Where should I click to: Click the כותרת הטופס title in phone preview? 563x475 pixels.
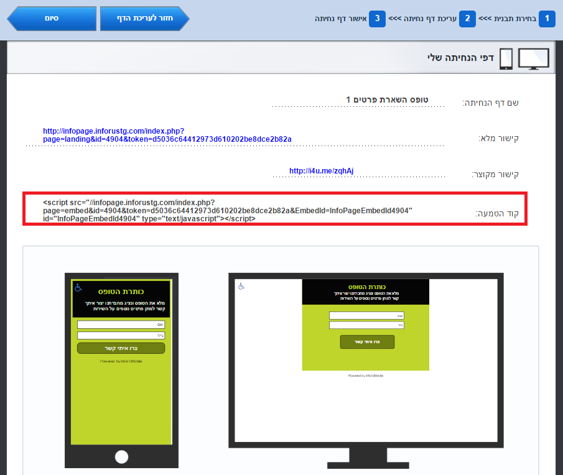(121, 292)
